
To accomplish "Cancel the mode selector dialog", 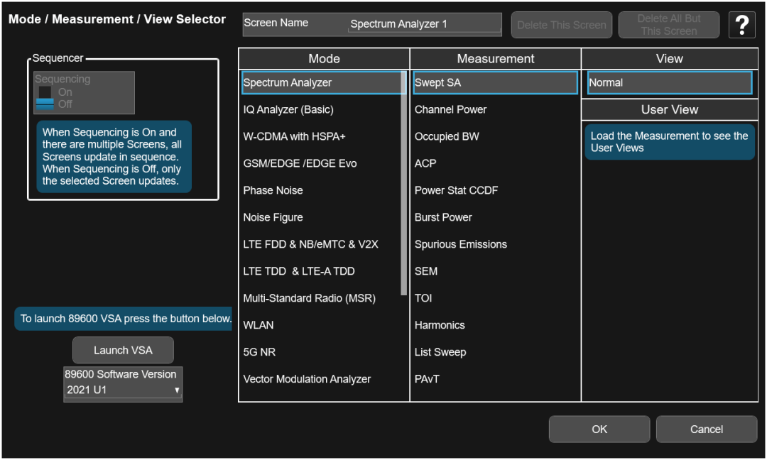I will tap(706, 429).
